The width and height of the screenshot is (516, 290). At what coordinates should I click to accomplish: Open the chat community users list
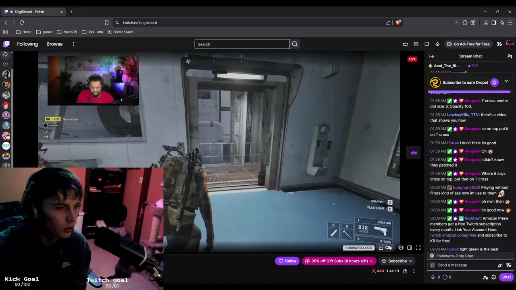point(510,56)
